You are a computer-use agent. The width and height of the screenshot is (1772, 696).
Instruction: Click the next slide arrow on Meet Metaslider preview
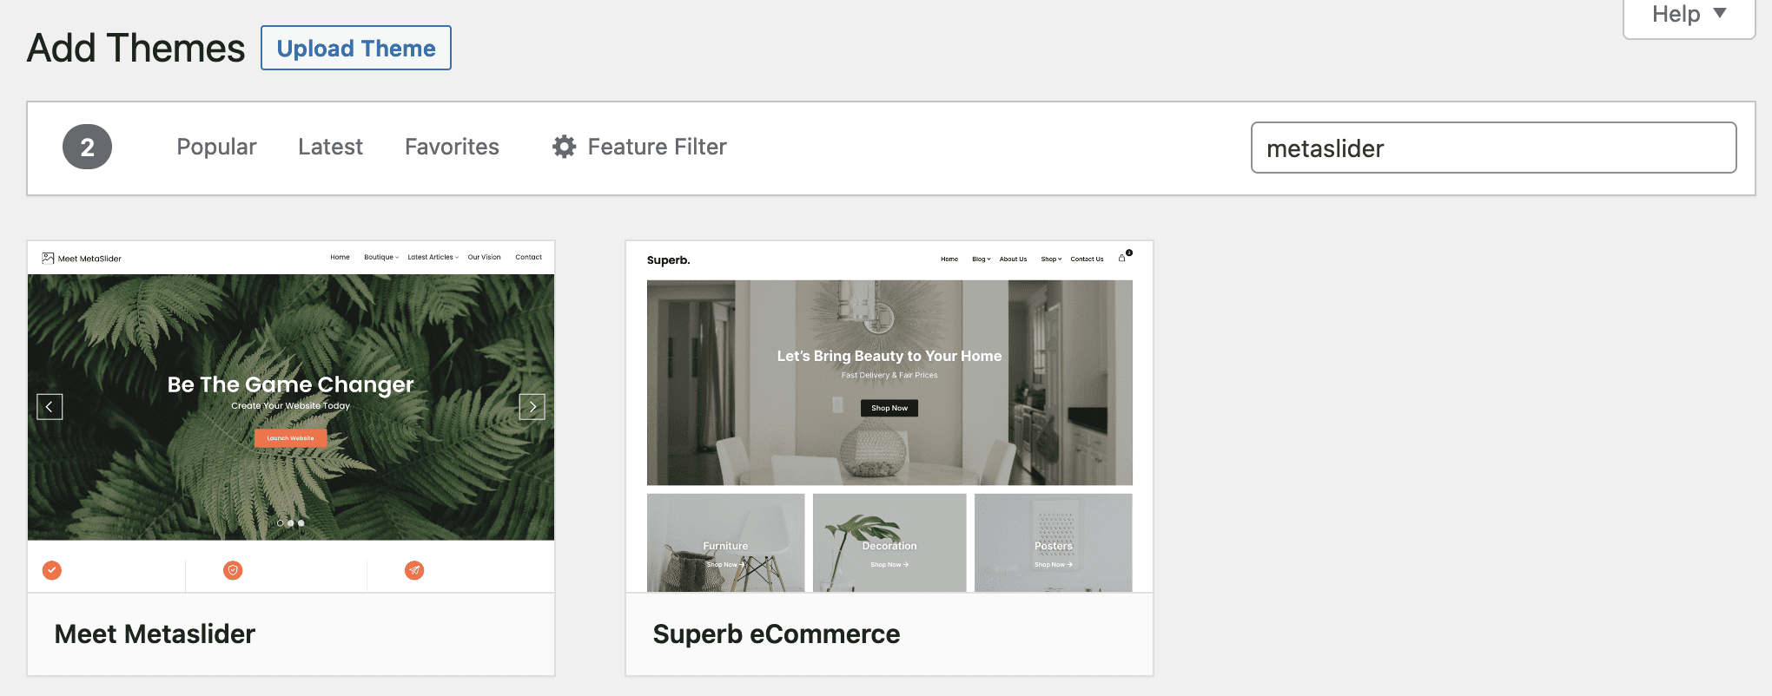532,406
